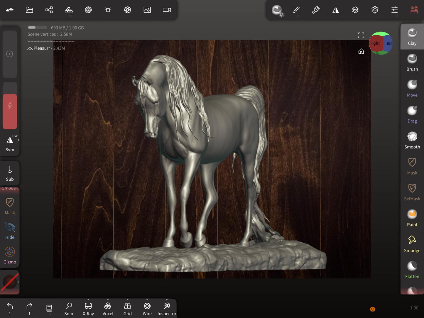Activate the Hide shortcut on left bar

(10, 231)
